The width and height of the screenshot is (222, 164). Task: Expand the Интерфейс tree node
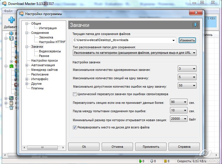tap(27, 79)
